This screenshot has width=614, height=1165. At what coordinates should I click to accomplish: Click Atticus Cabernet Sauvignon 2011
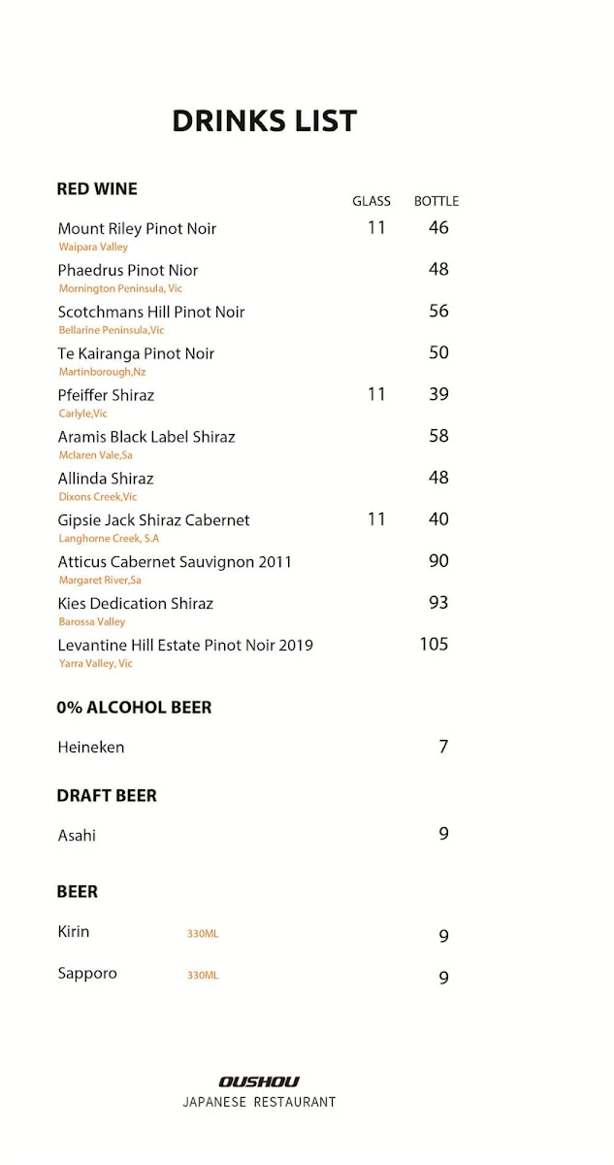click(175, 562)
